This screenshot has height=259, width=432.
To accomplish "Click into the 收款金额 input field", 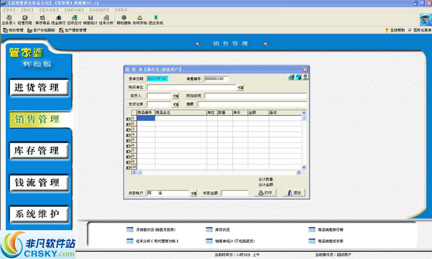I will (235, 193).
